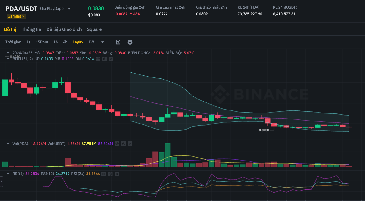Select the 1ngày interval
Image resolution: width=365 pixels, height=201 pixels.
coord(78,42)
